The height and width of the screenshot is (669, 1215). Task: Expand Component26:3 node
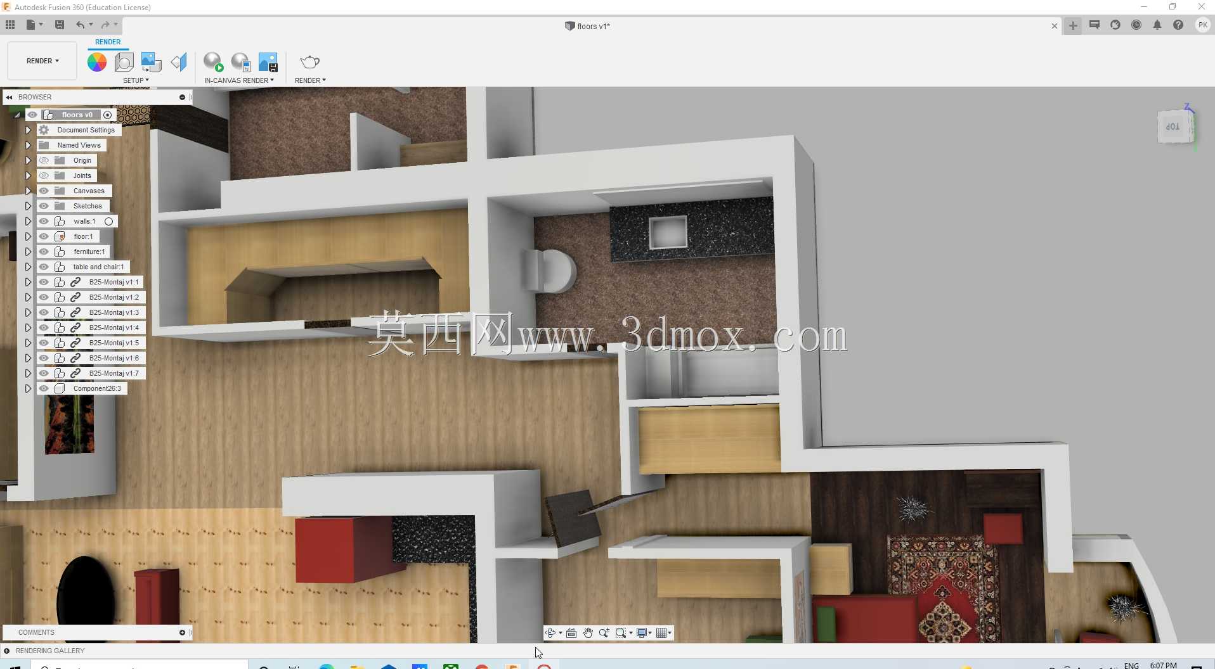coord(28,388)
